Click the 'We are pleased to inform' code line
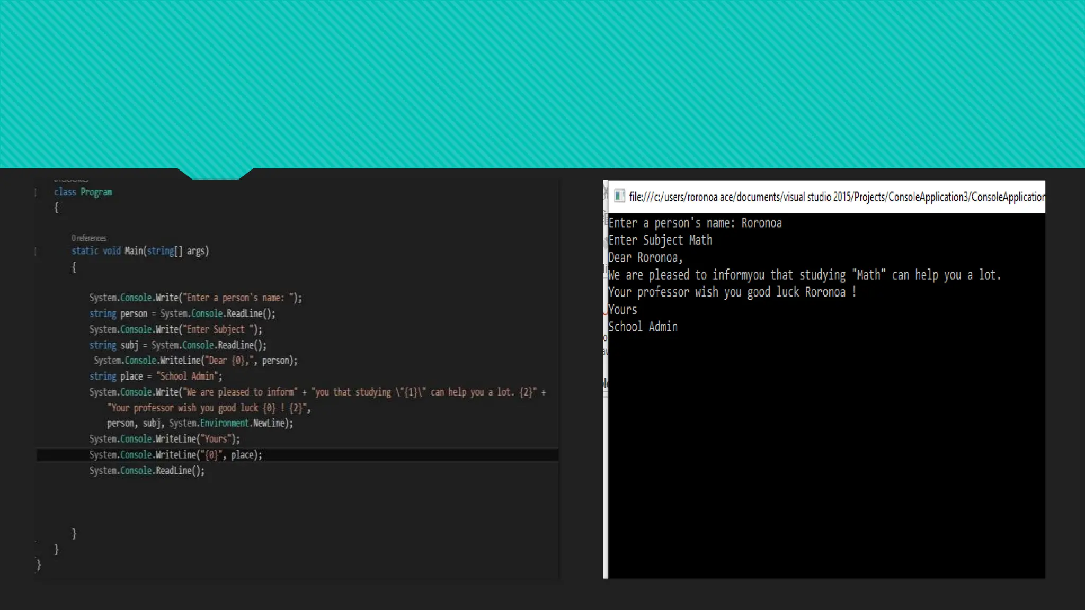 coord(318,392)
